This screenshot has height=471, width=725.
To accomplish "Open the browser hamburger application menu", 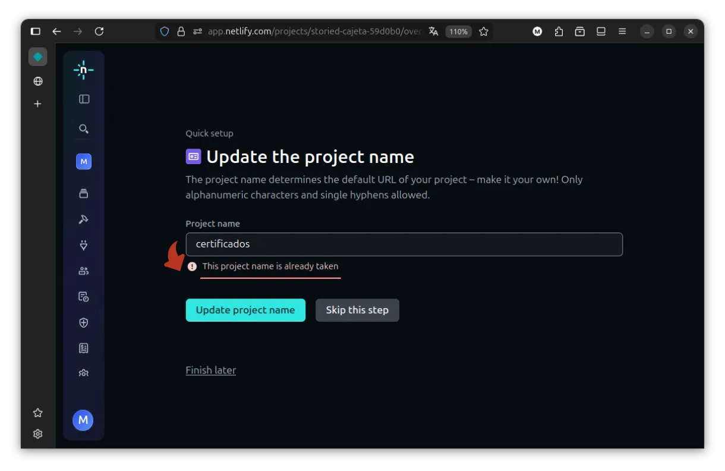I will pyautogui.click(x=622, y=32).
